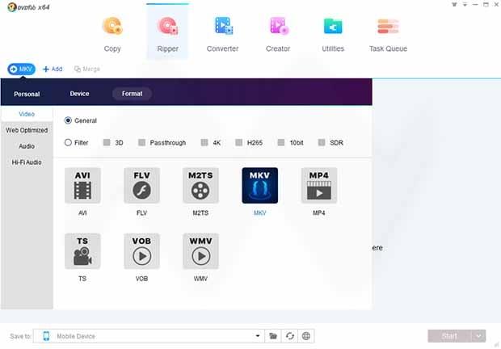Image resolution: width=501 pixels, height=349 pixels.
Task: Expand the Save to destination dropdown
Action: point(258,336)
